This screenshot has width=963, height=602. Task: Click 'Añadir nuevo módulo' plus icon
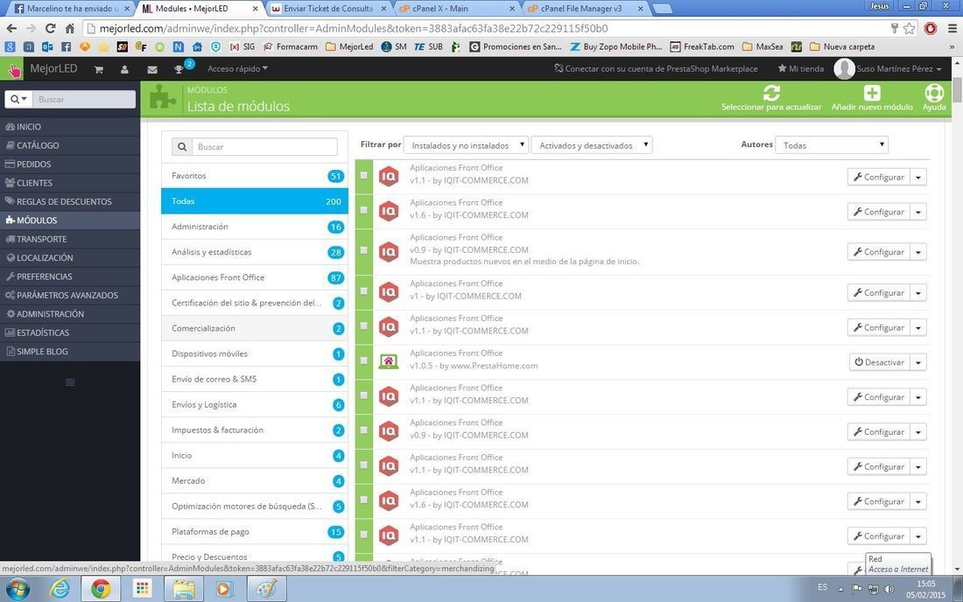point(872,94)
